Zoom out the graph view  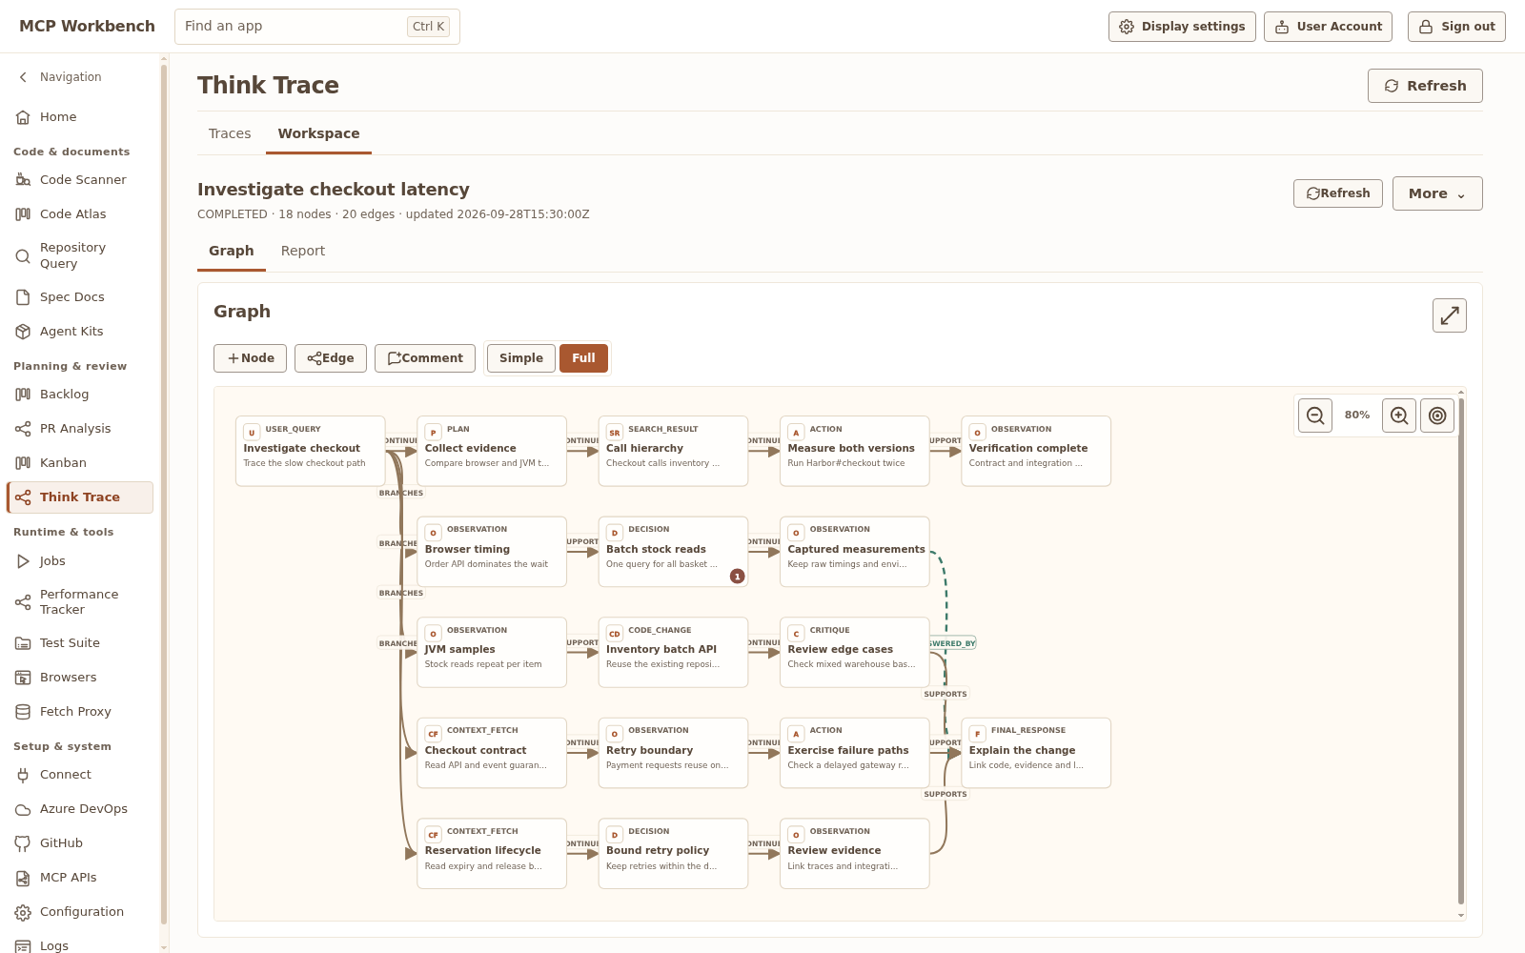pos(1315,416)
